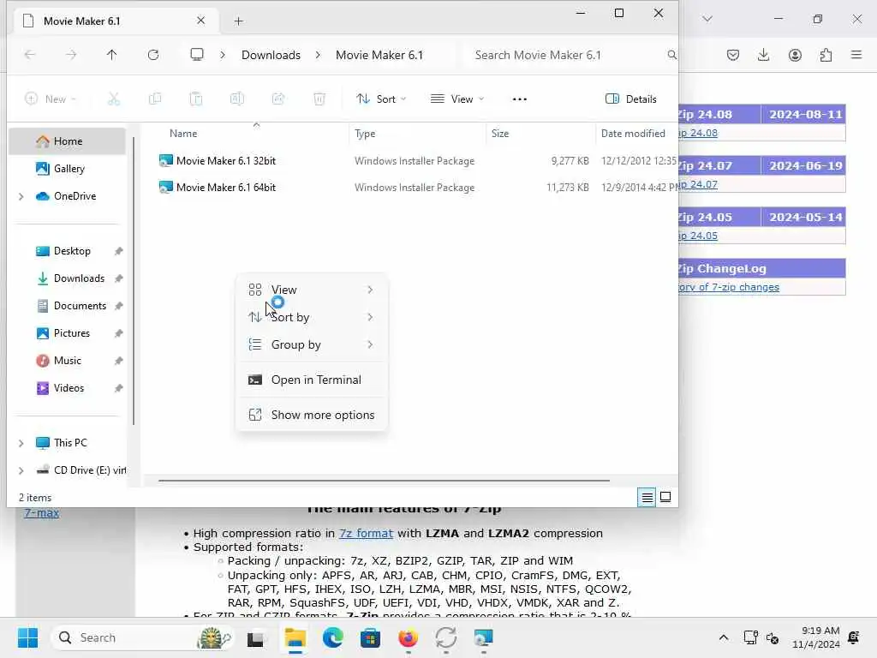
Task: Click the Delete trash icon
Action: pyautogui.click(x=319, y=99)
